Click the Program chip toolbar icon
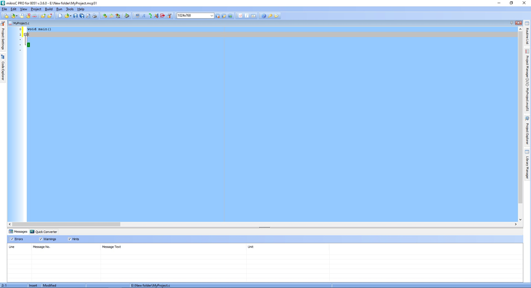Screen dimensions: 531x288 tap(127, 16)
